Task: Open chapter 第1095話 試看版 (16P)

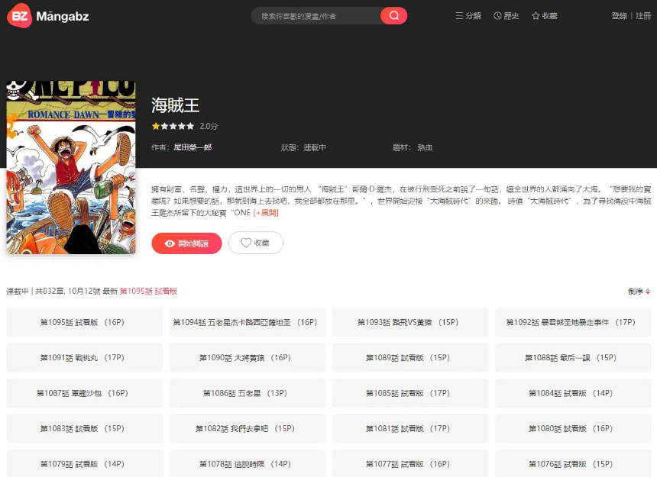Action: [x=84, y=322]
